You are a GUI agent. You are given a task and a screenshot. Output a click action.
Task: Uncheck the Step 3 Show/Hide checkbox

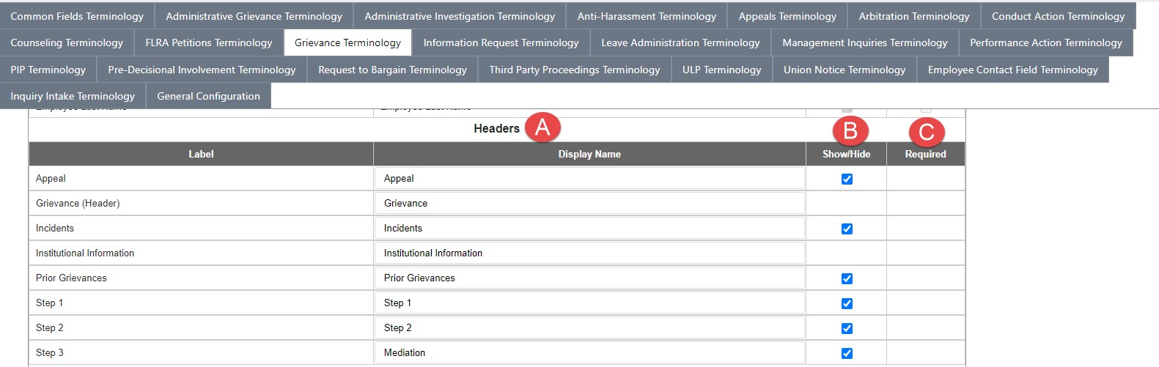tap(847, 353)
